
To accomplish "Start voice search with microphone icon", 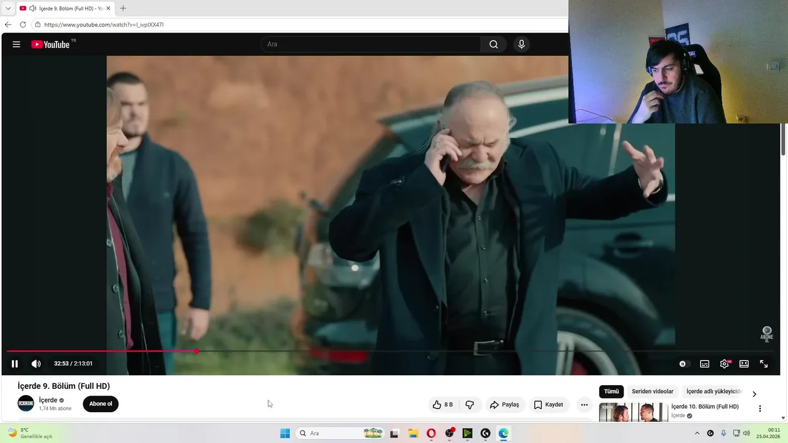I will 521,44.
